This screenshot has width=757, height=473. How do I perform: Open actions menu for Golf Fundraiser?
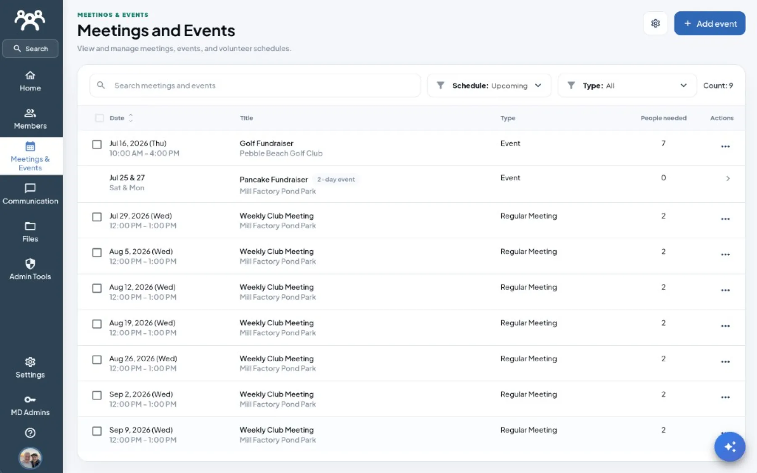725,147
